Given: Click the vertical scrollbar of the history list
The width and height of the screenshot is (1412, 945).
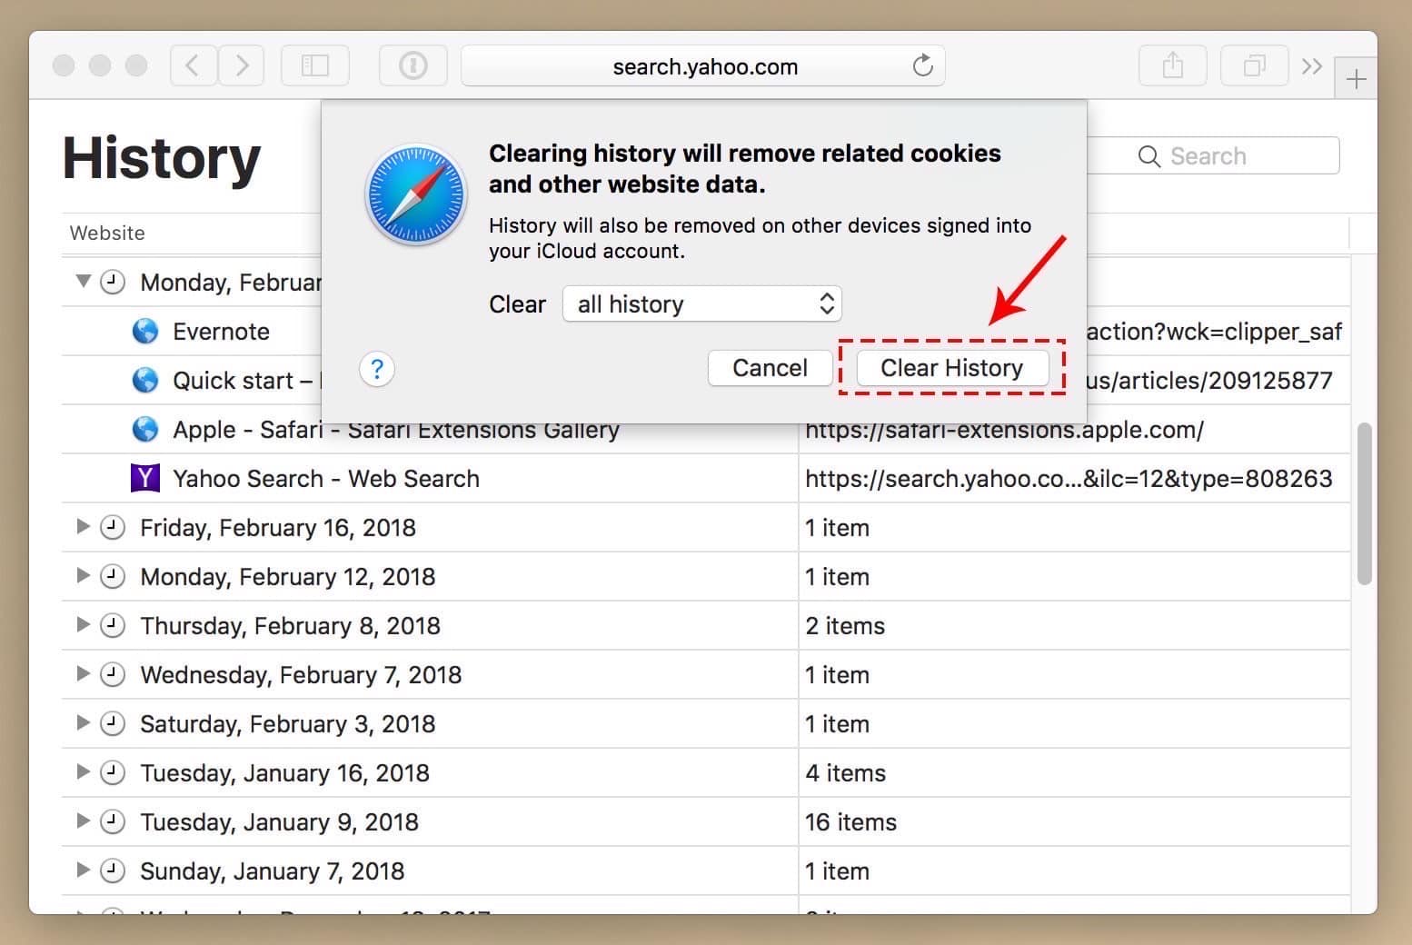Looking at the screenshot, I should pyautogui.click(x=1364, y=503).
